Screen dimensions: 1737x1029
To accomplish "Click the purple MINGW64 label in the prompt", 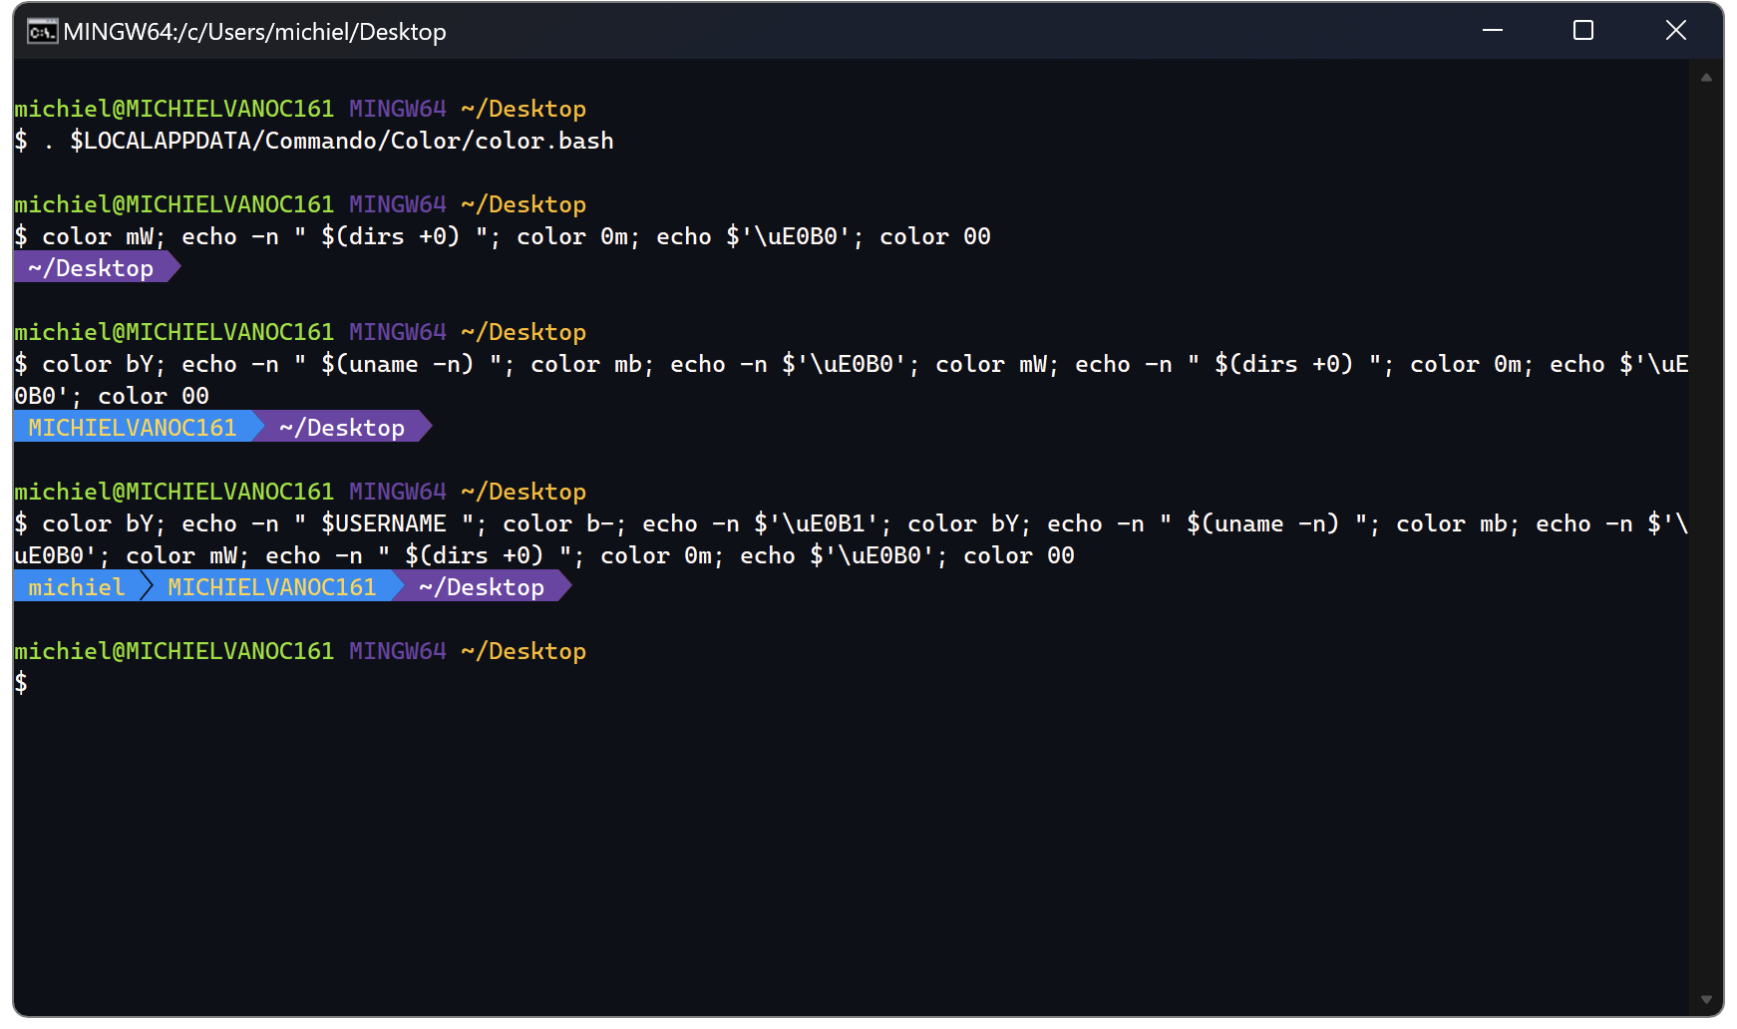I will tap(396, 108).
